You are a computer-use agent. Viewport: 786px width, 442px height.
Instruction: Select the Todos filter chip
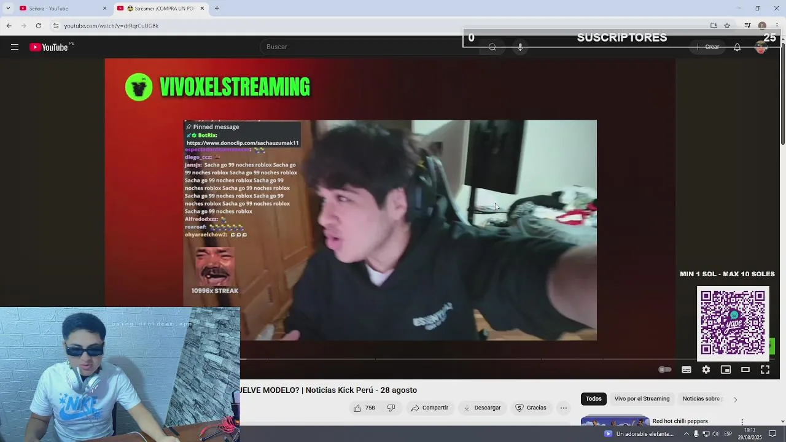[x=593, y=398]
